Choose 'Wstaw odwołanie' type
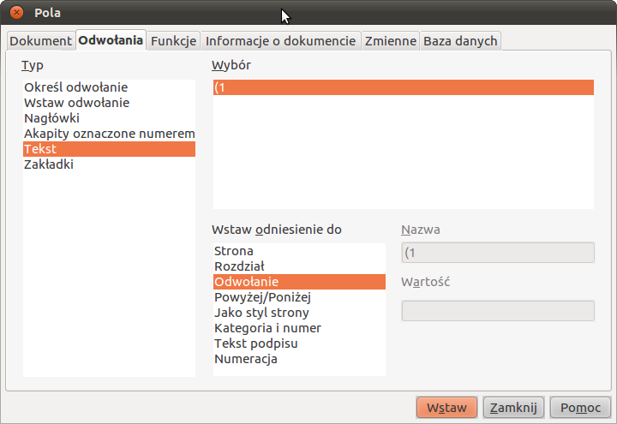 click(x=76, y=103)
